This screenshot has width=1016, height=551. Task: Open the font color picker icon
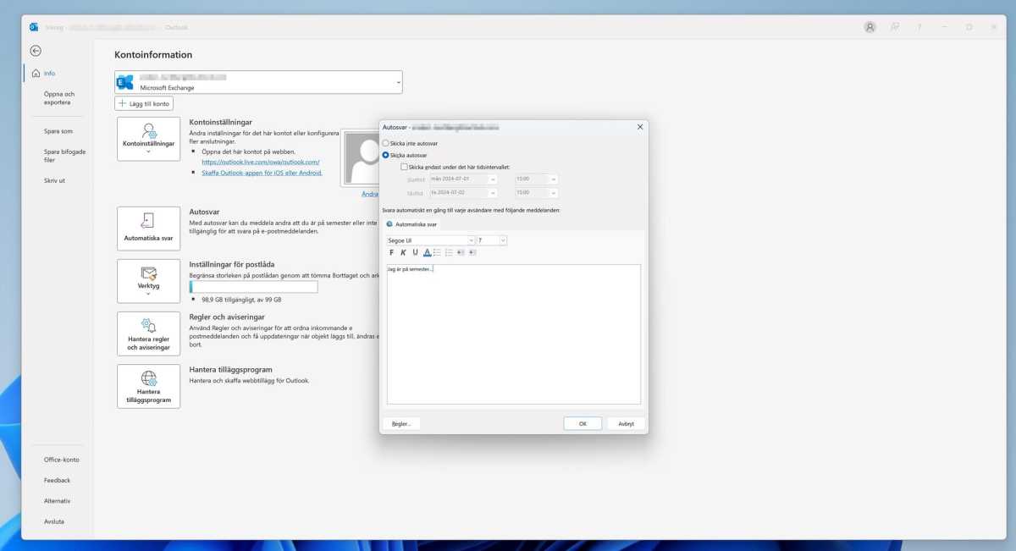(426, 251)
